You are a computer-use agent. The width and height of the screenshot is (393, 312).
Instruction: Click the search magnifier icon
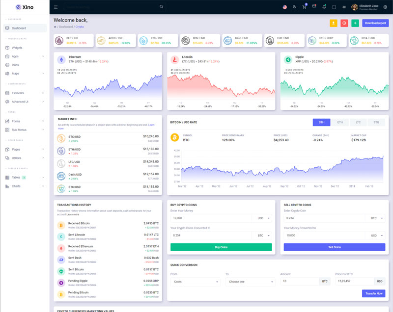tap(162, 7)
